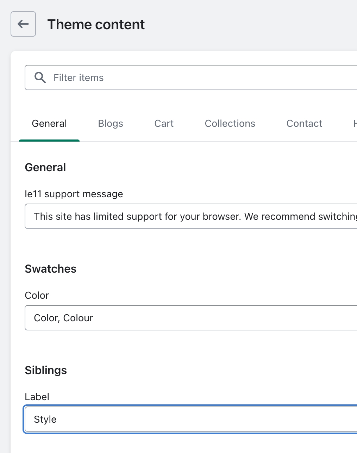Click the "Color" field label under Swatches
This screenshot has width=357, height=453.
tap(37, 296)
